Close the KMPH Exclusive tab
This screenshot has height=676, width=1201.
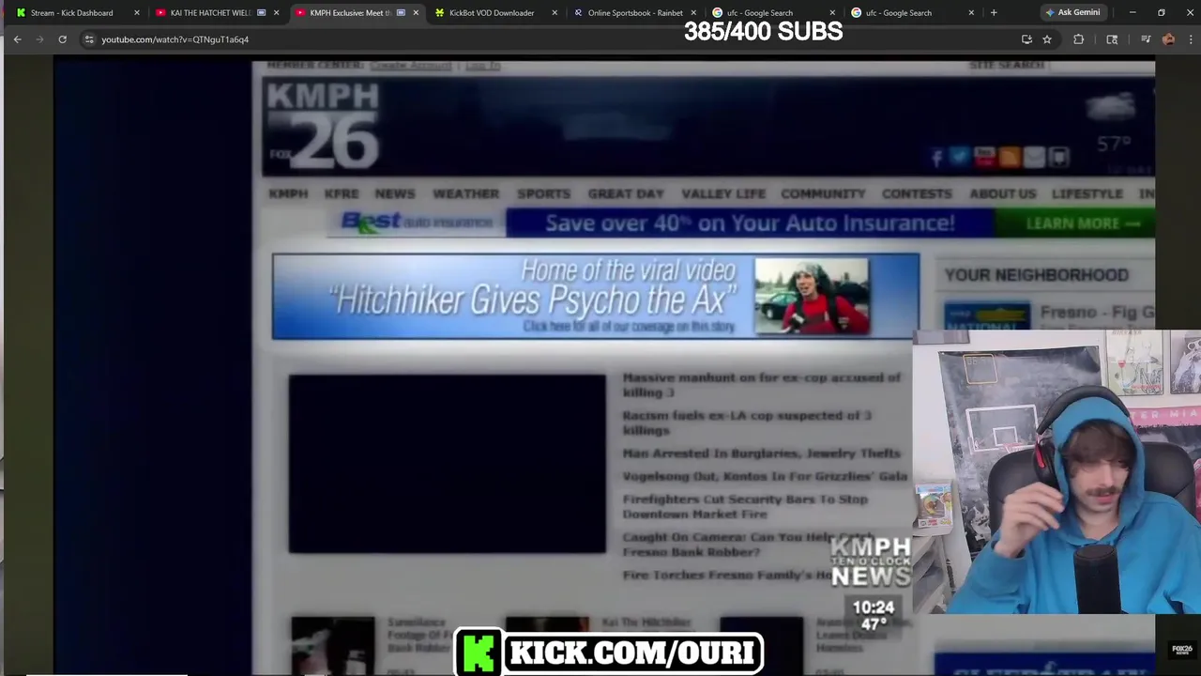tap(416, 12)
